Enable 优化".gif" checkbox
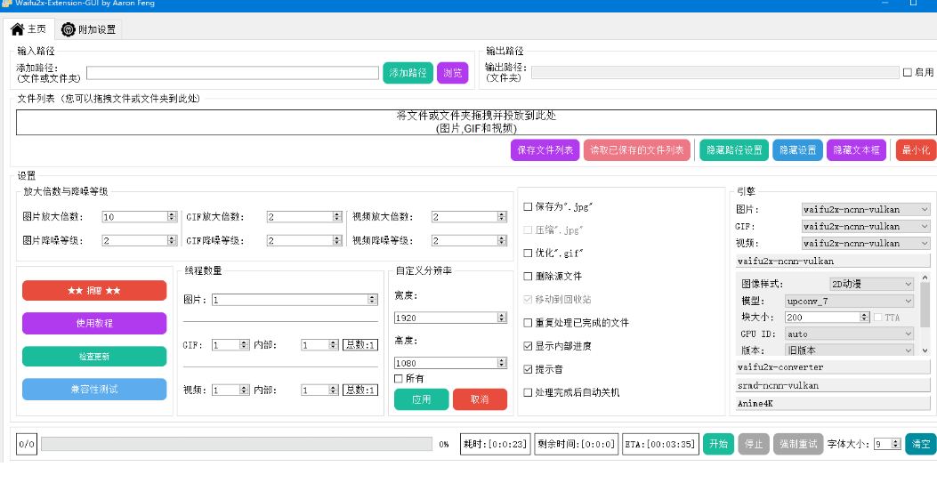Viewport: 937px width, 483px height. (528, 254)
